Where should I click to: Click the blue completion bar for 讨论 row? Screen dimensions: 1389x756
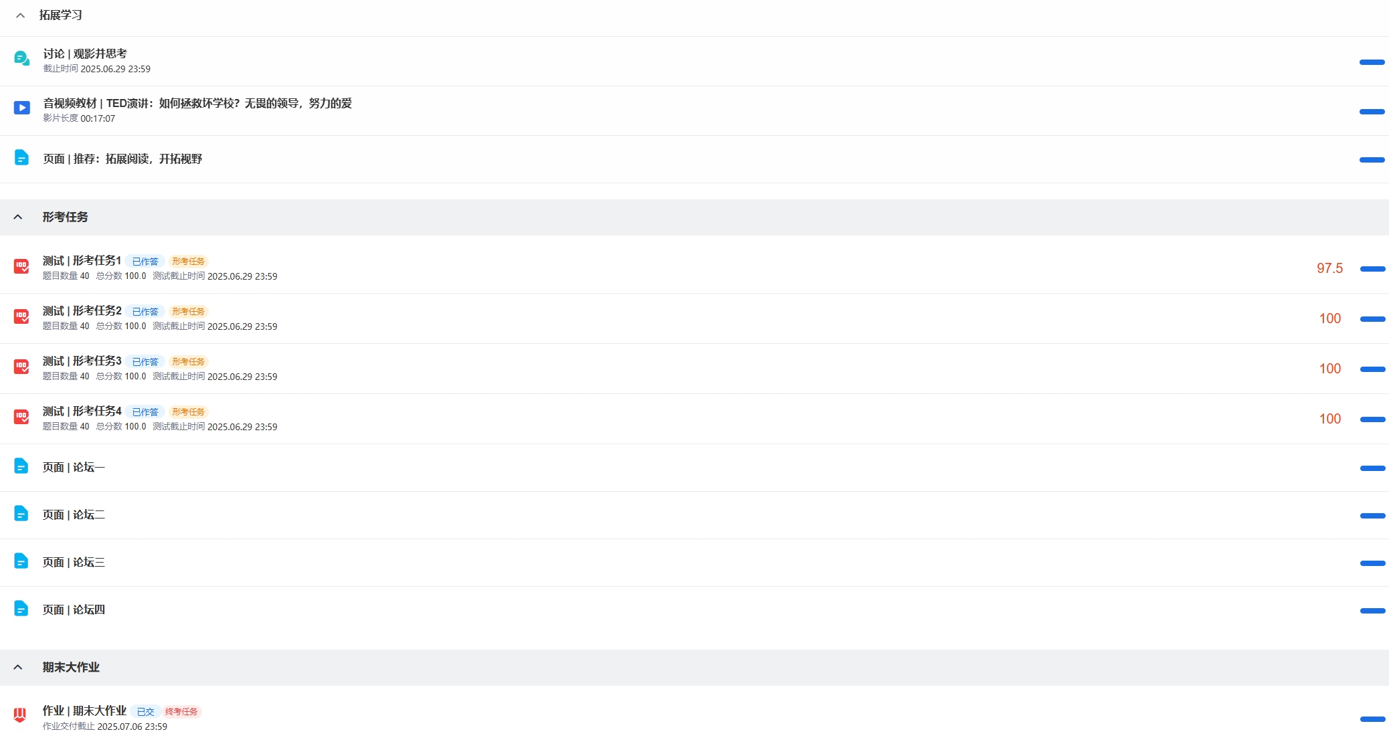tap(1372, 62)
